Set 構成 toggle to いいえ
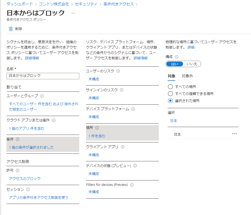This screenshot has width=251, height=215. (x=192, y=64)
